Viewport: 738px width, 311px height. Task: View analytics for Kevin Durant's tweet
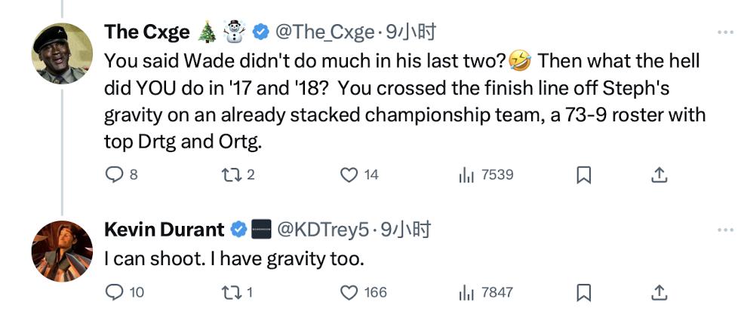466,292
